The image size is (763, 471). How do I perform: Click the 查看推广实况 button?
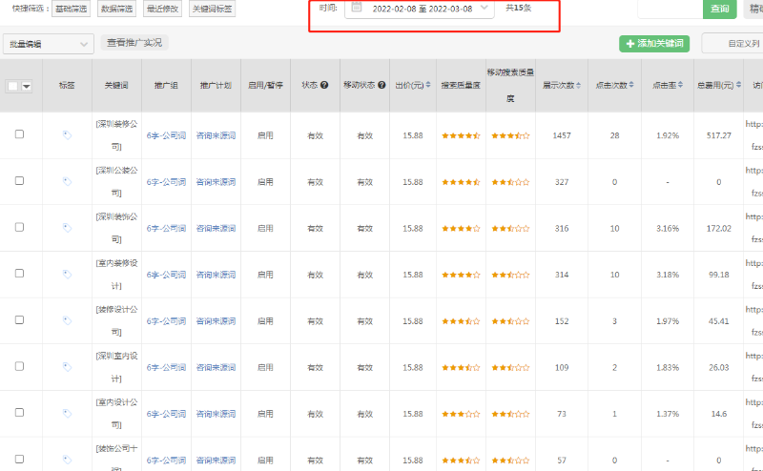tap(134, 43)
